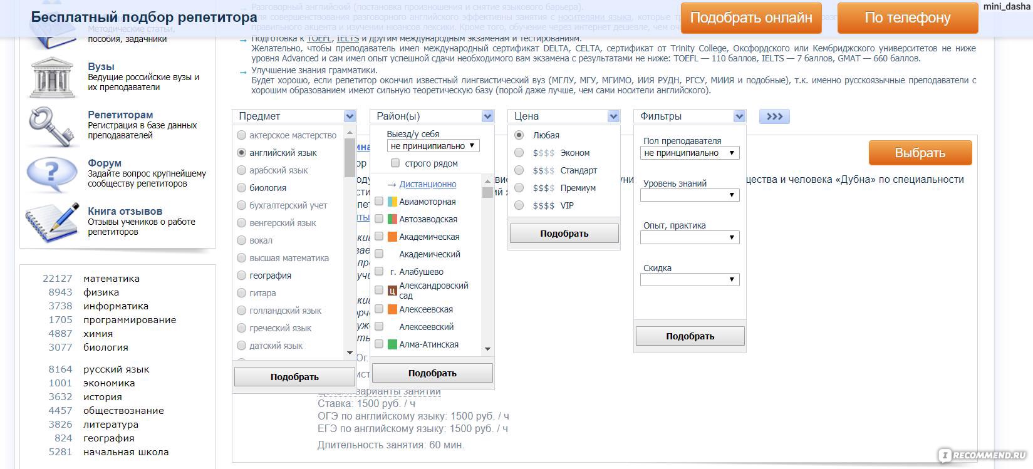Select арабский язык subject
The height and width of the screenshot is (469, 1033).
(241, 170)
